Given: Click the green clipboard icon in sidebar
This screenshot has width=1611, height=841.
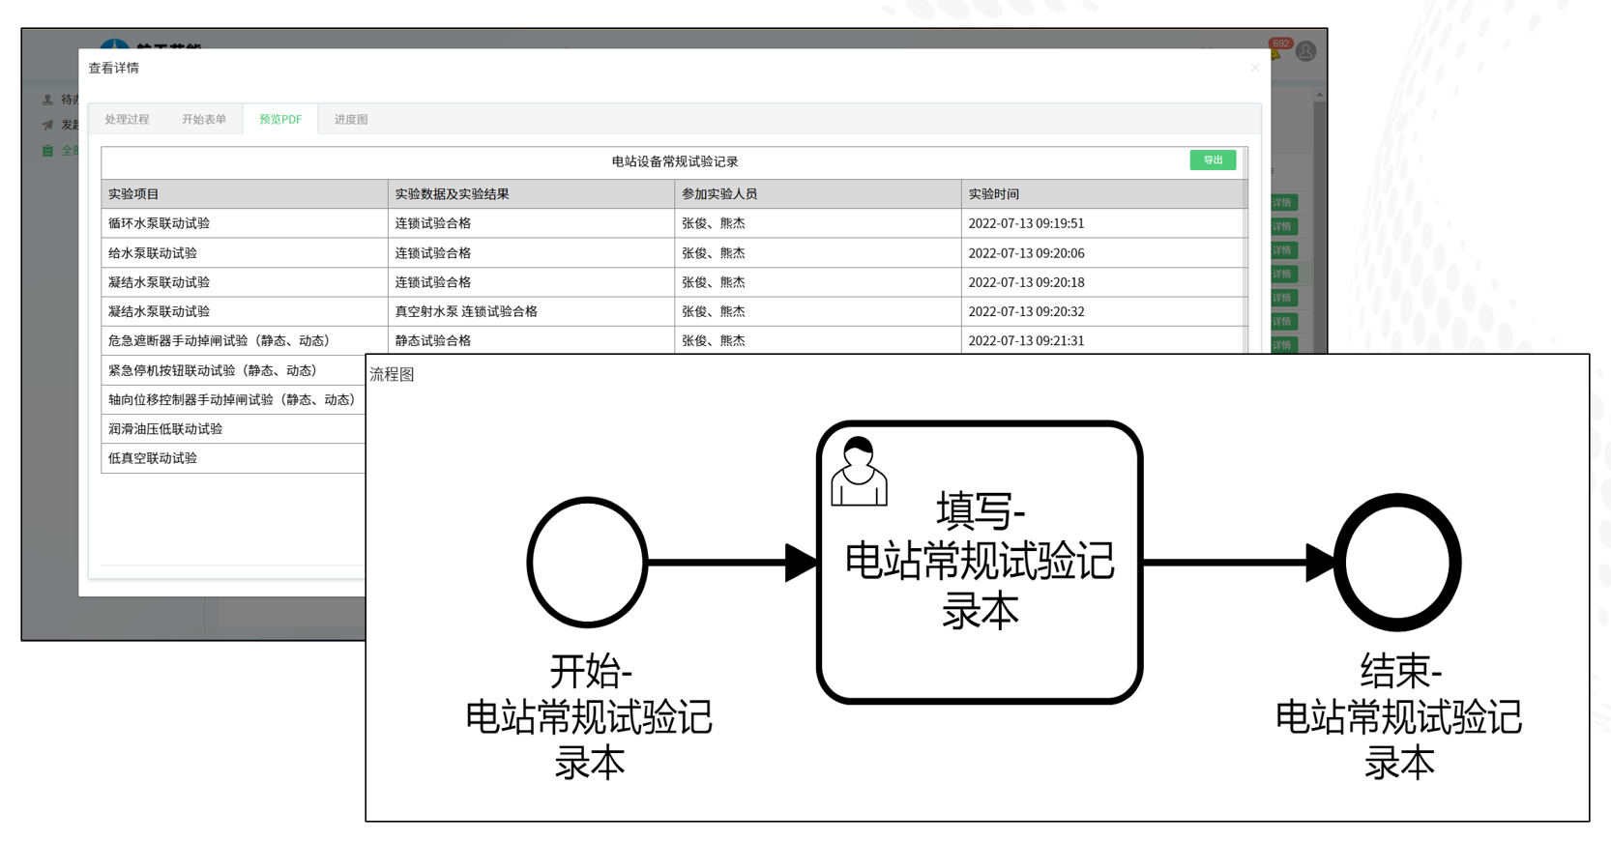Looking at the screenshot, I should [47, 151].
